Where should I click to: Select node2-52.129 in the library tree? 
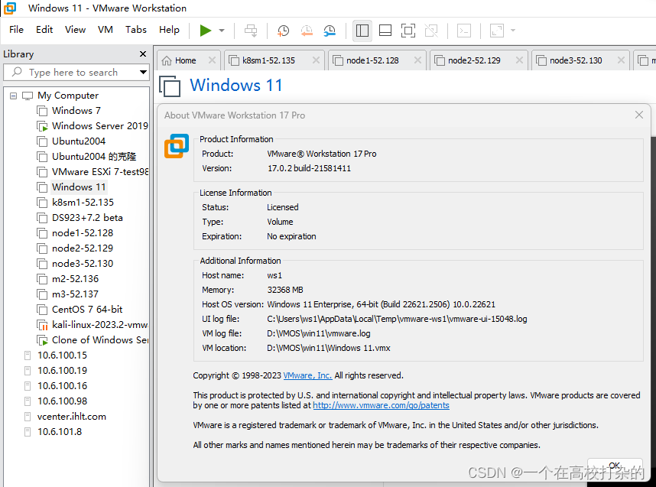point(83,248)
